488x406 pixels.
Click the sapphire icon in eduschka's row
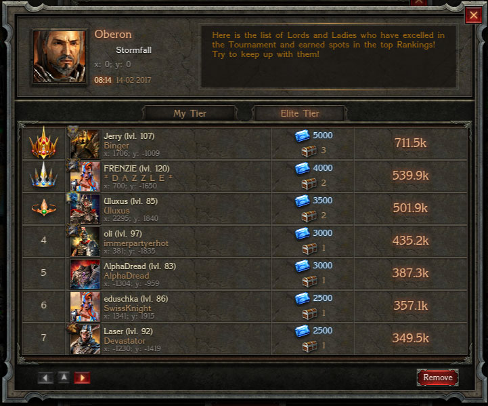(x=302, y=298)
